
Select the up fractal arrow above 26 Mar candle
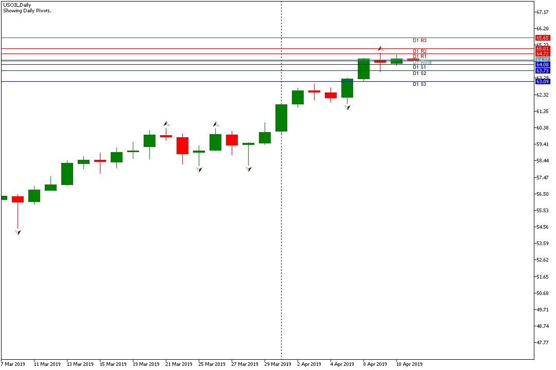tap(216, 124)
